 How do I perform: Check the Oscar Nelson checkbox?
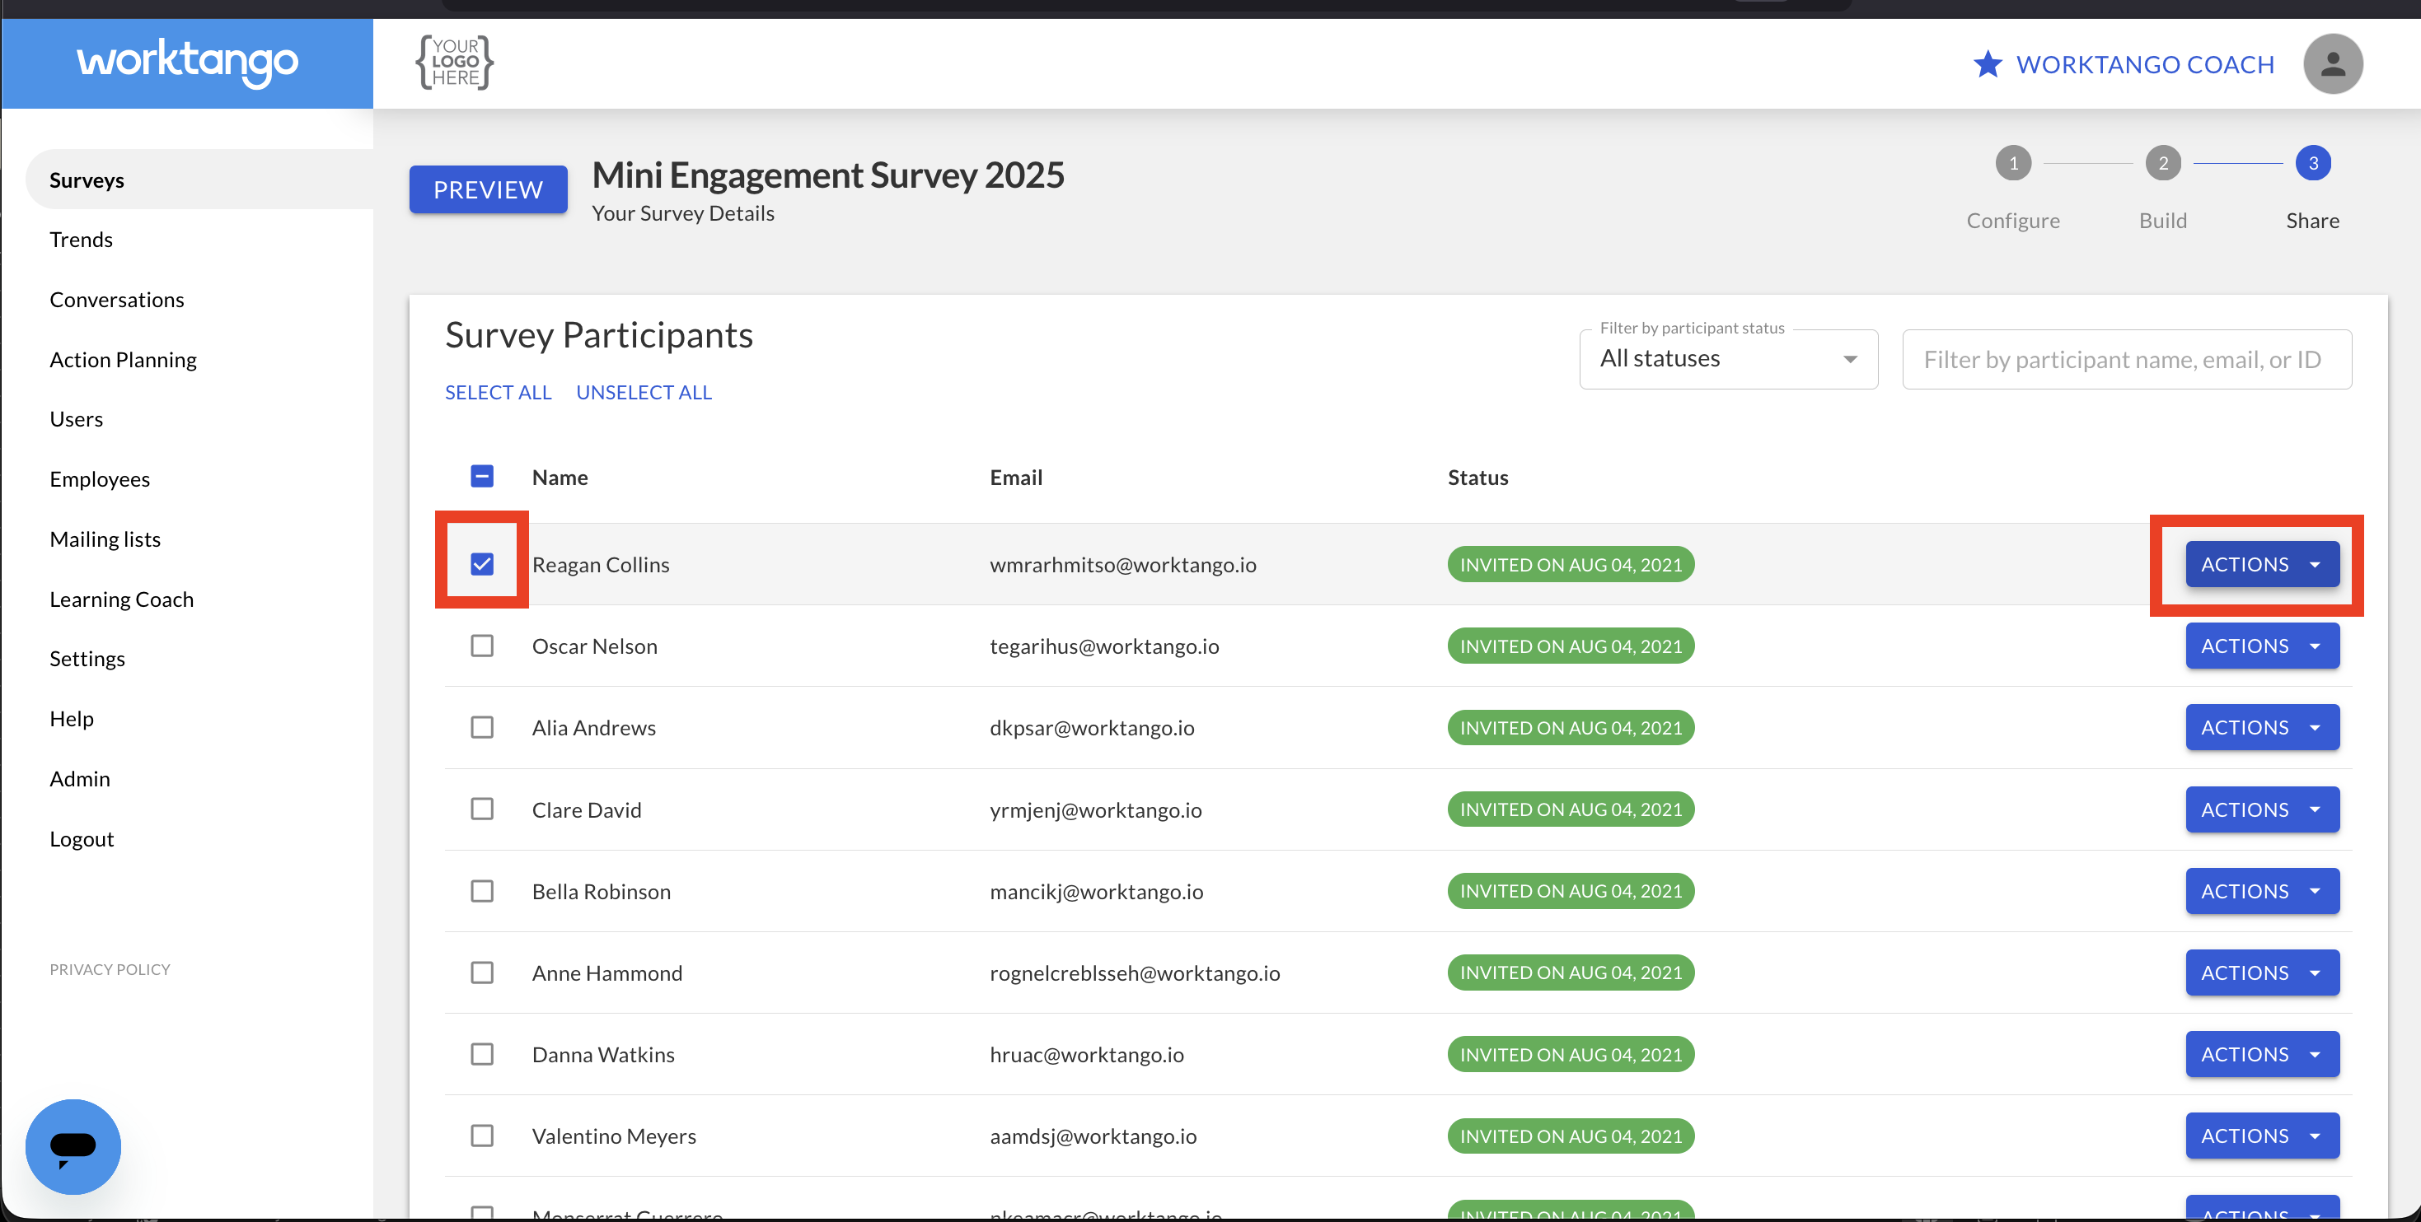click(482, 646)
